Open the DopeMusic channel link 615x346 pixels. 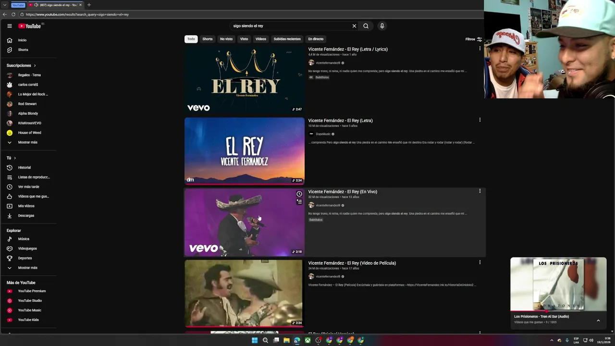pos(323,134)
